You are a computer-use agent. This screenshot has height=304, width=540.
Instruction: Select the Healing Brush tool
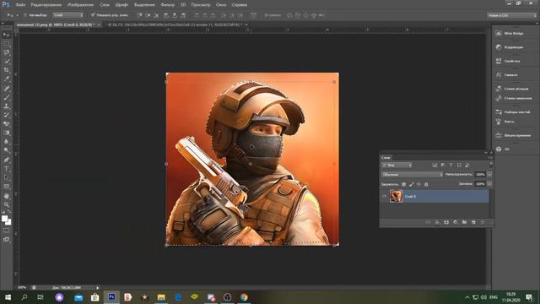[x=6, y=88]
